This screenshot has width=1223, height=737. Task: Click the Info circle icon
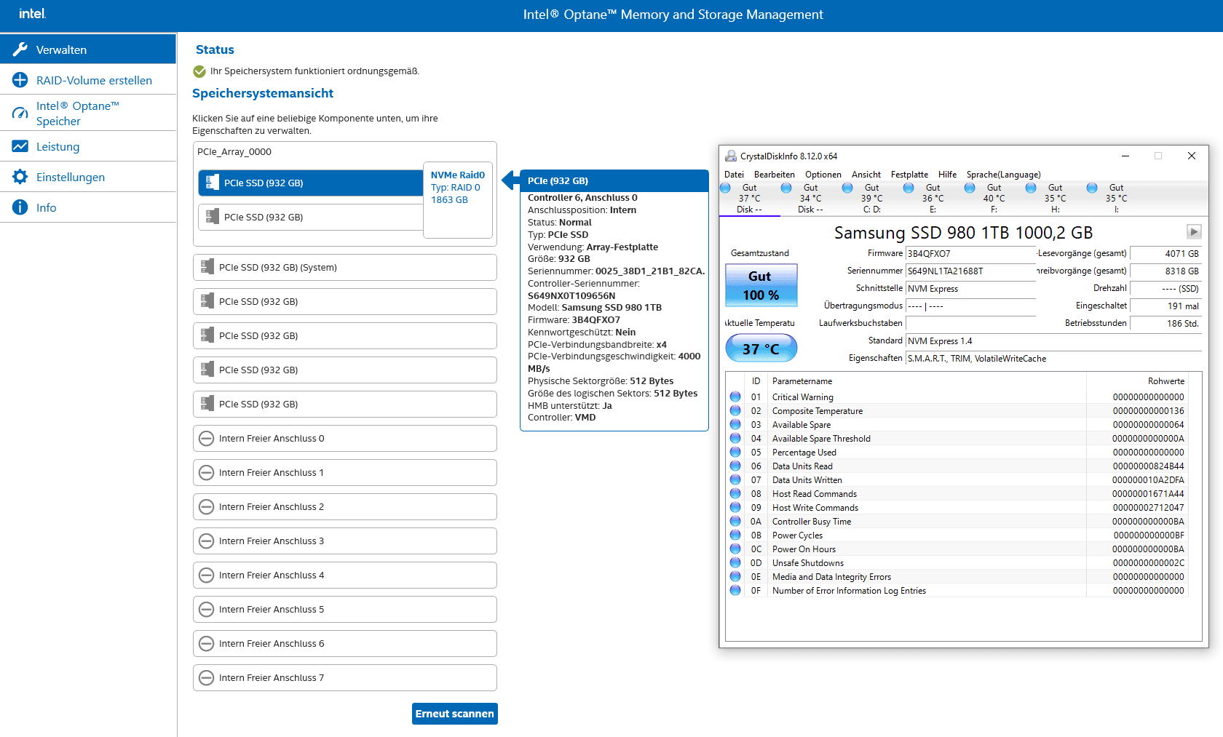point(20,207)
